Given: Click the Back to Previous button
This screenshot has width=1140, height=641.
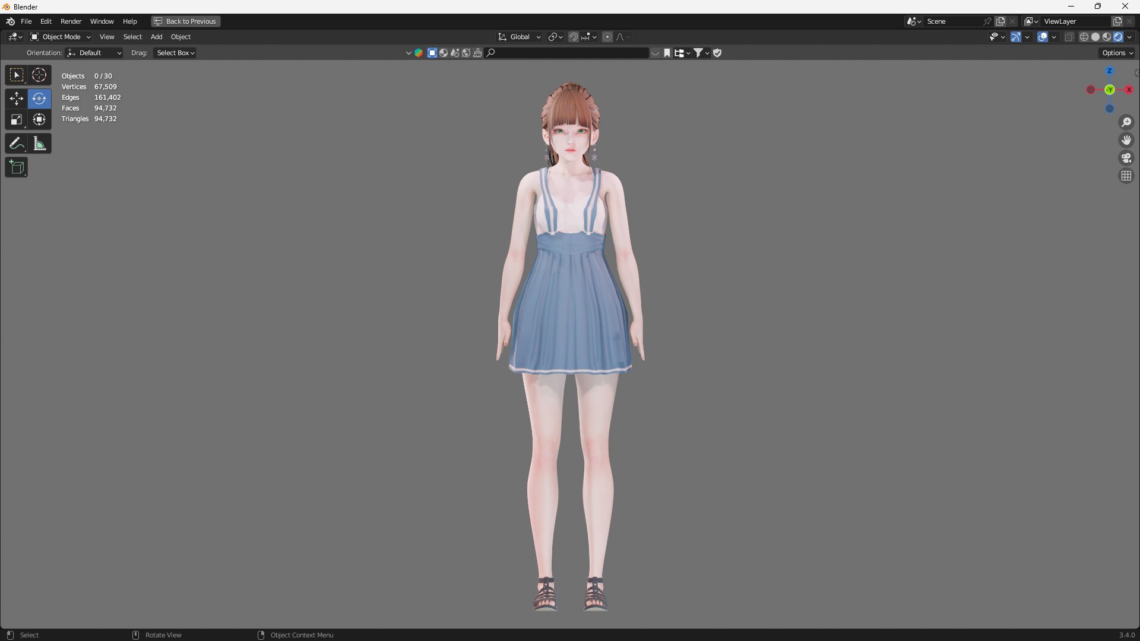Looking at the screenshot, I should tap(186, 21).
